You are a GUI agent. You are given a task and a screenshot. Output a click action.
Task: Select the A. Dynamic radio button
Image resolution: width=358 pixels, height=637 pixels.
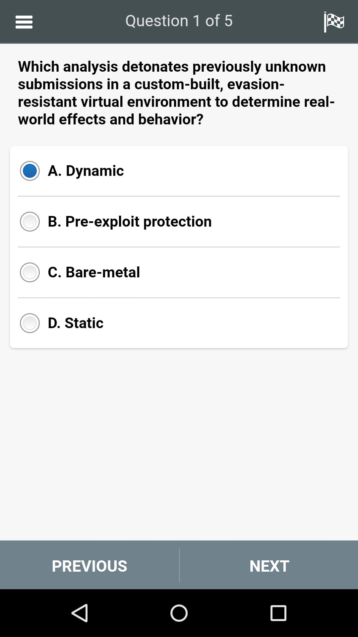pyautogui.click(x=30, y=171)
